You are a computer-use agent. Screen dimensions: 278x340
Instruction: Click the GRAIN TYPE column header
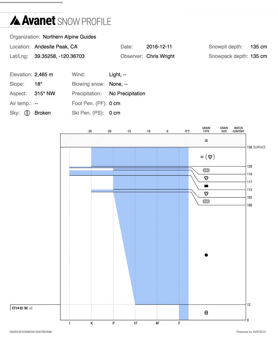(x=206, y=130)
